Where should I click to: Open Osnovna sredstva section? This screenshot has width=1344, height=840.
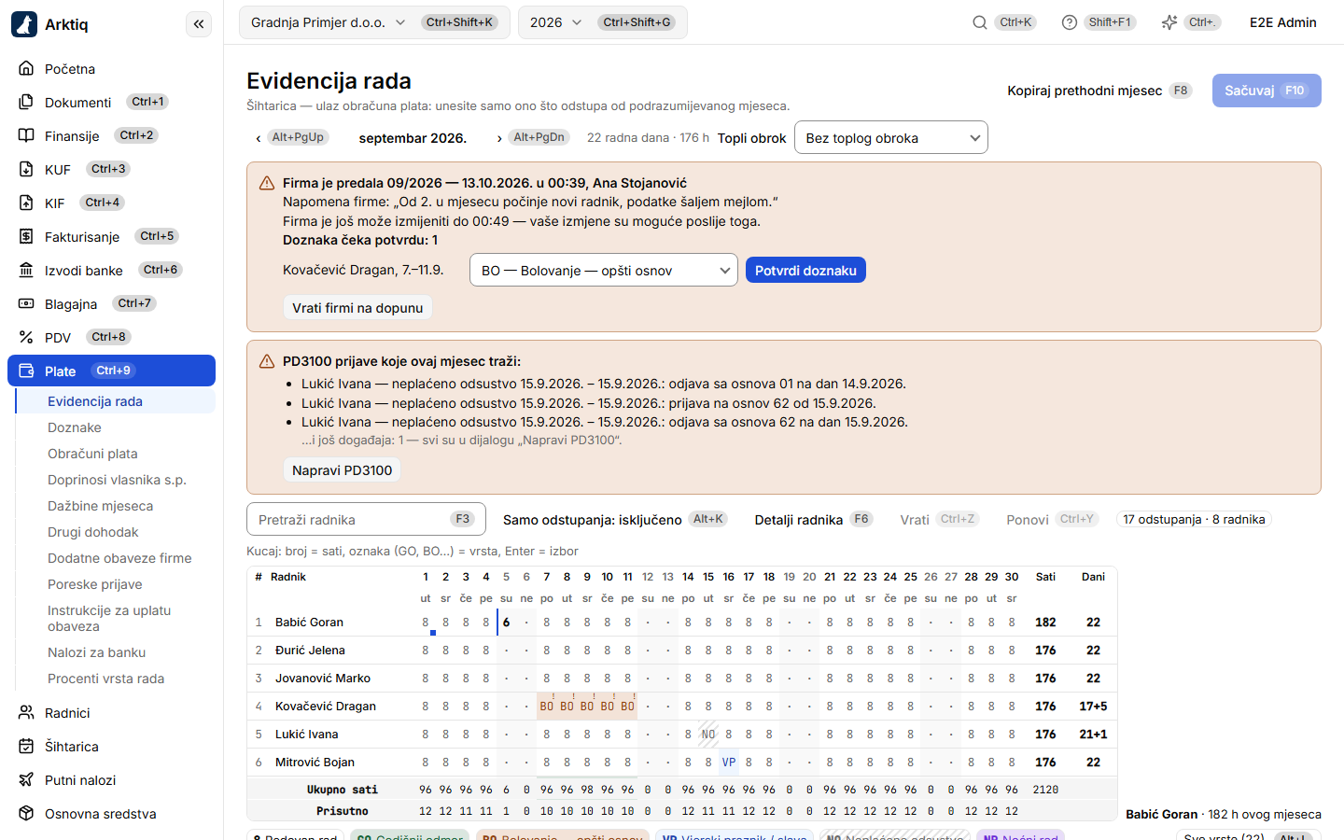(x=111, y=814)
